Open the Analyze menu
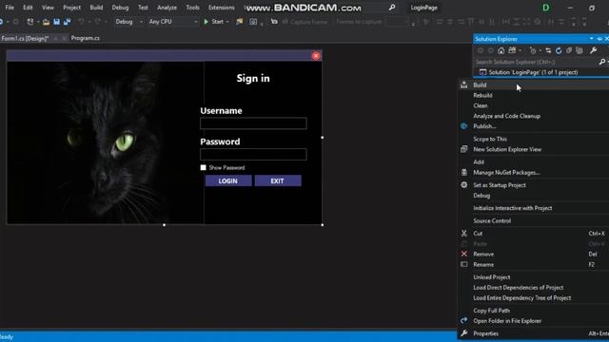Viewport: 609px width, 342px height. click(x=167, y=8)
